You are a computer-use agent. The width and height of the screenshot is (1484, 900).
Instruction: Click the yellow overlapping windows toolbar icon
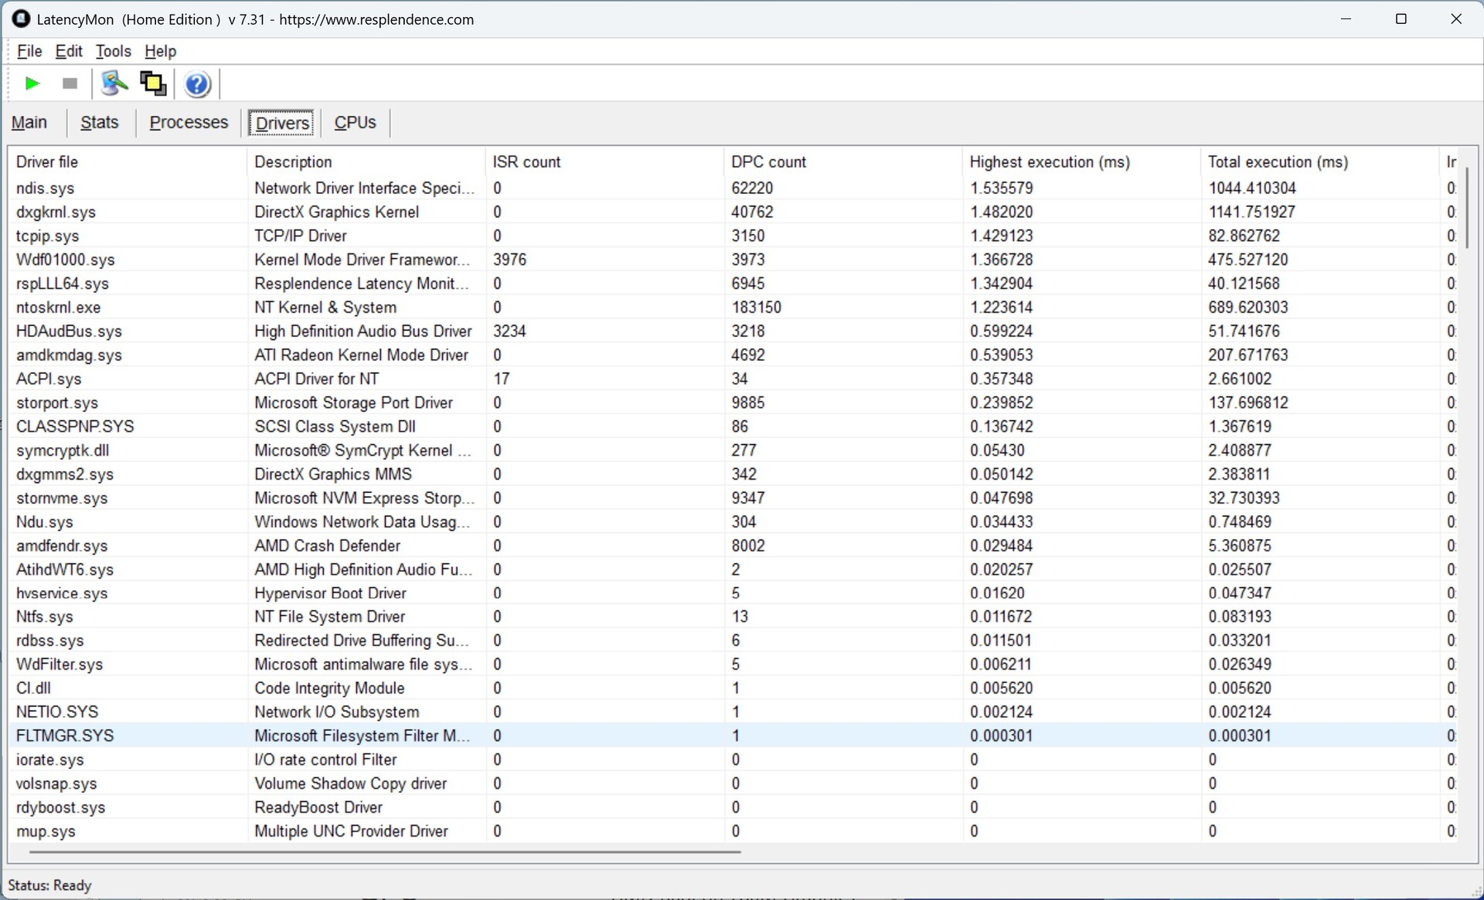coord(153,83)
